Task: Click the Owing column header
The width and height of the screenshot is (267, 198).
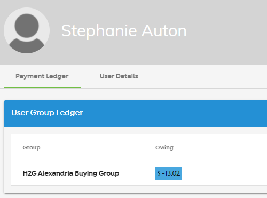Action: tap(164, 147)
